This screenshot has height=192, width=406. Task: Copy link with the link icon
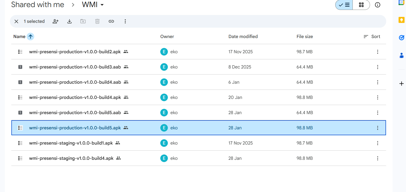click(x=111, y=21)
